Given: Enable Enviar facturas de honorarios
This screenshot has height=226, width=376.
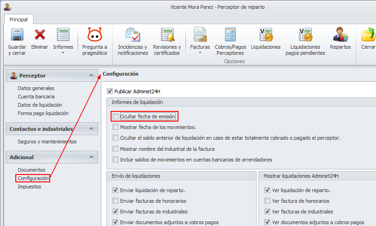Looking at the screenshot, I should 116,200.
